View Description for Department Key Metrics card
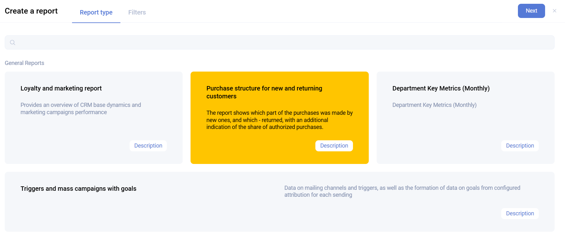 520,146
